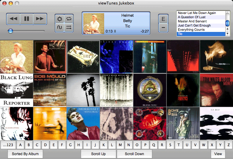233x159 pixels.
Task: Open Depeche Mode Black Celebration cover
Action: (x=150, y=57)
